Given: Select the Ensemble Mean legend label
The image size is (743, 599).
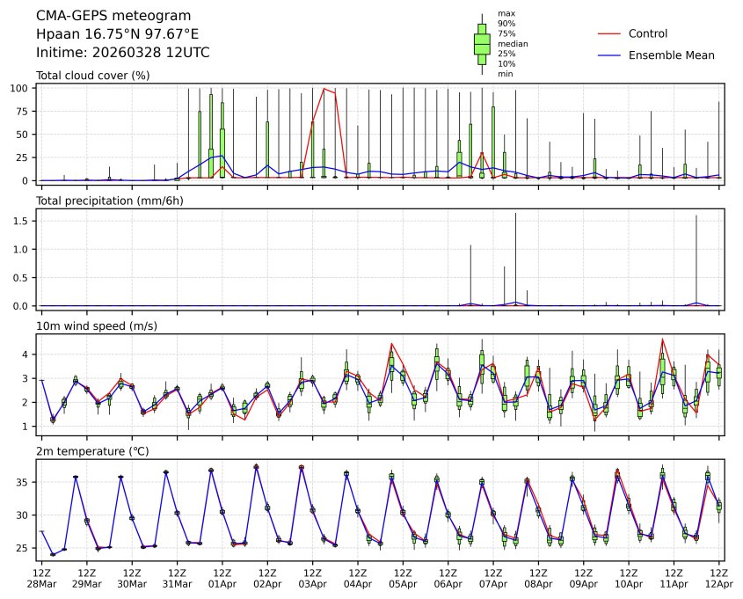Looking at the screenshot, I should (x=671, y=55).
